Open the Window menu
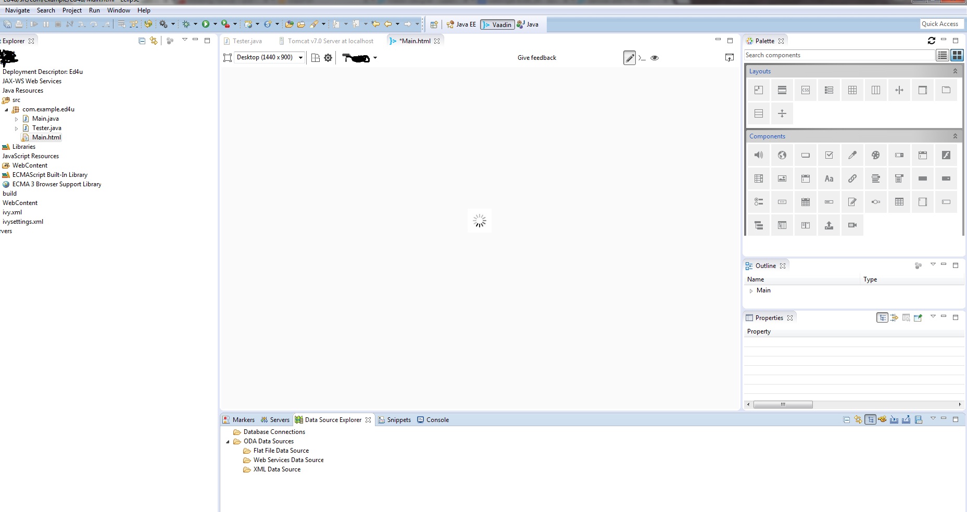Screen dimensions: 967x512 tap(119, 10)
